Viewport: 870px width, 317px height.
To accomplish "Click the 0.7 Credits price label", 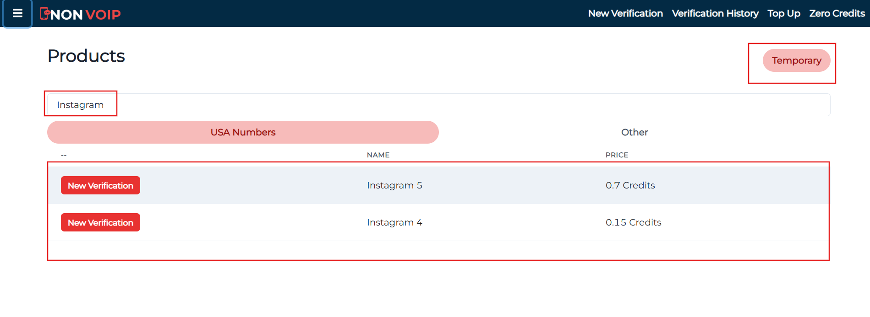I will click(x=630, y=185).
